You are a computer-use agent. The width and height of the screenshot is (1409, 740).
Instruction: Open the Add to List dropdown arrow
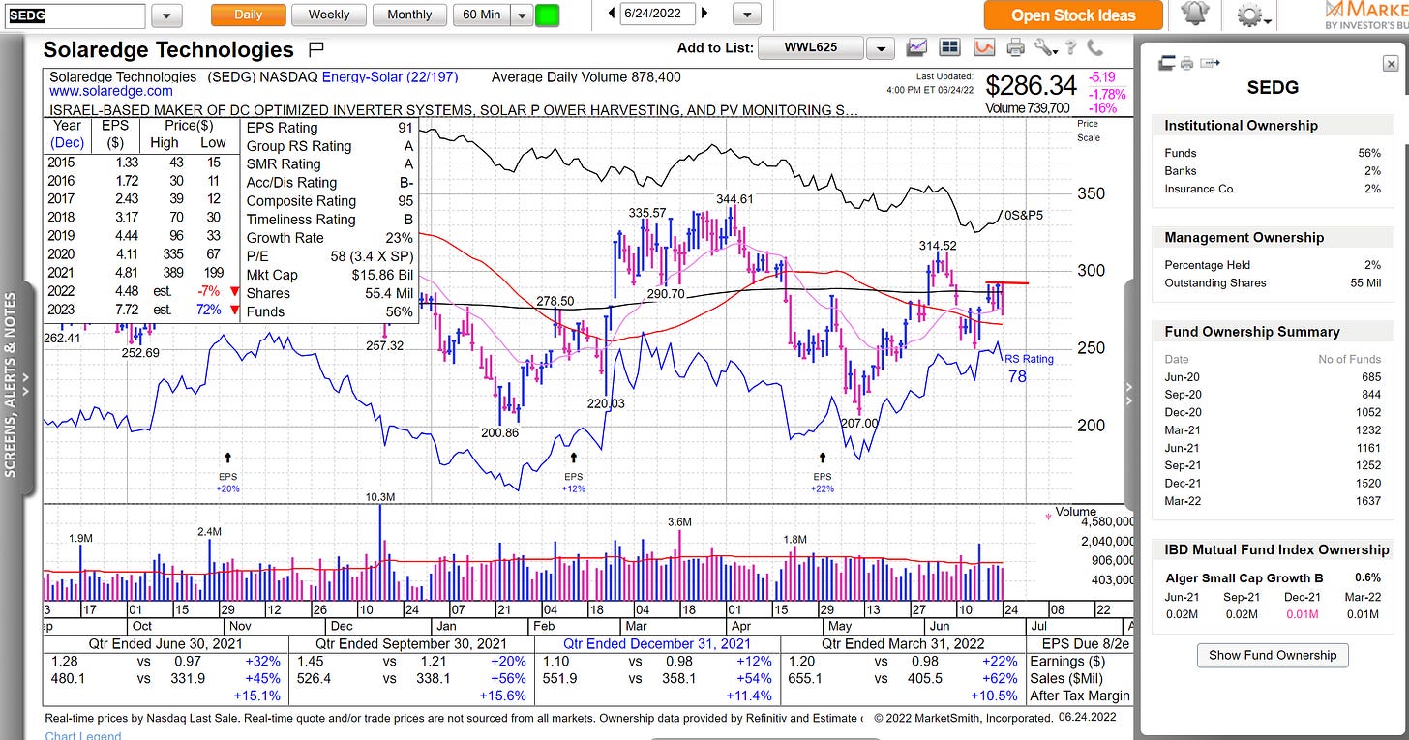tap(880, 48)
